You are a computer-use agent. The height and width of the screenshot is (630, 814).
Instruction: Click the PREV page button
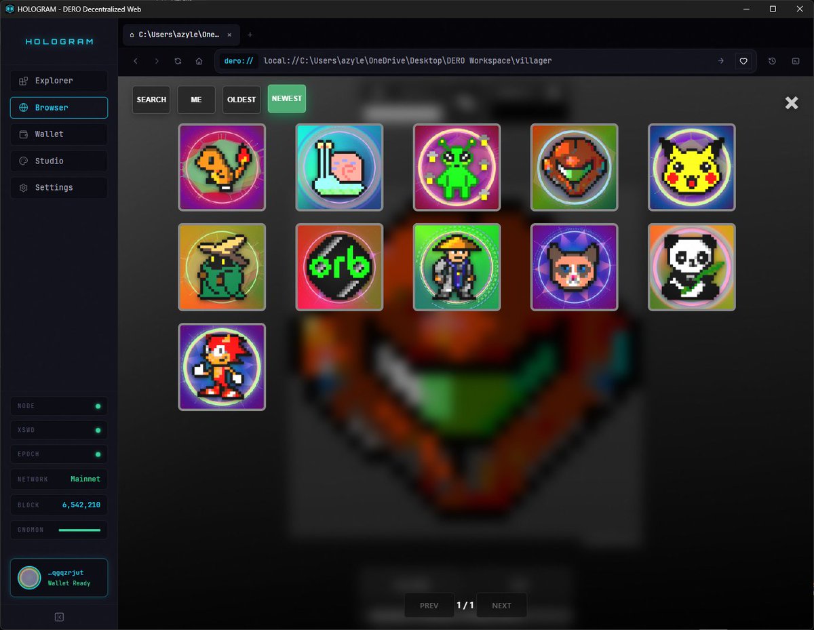pos(429,606)
